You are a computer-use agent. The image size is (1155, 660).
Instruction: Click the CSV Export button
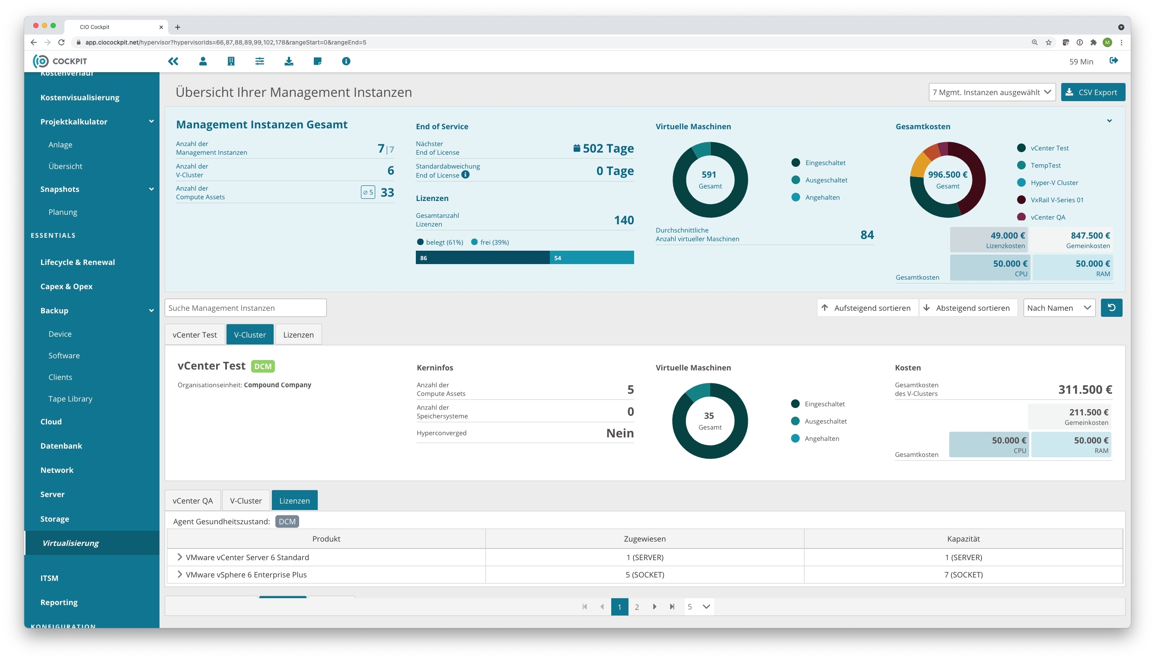[1092, 92]
